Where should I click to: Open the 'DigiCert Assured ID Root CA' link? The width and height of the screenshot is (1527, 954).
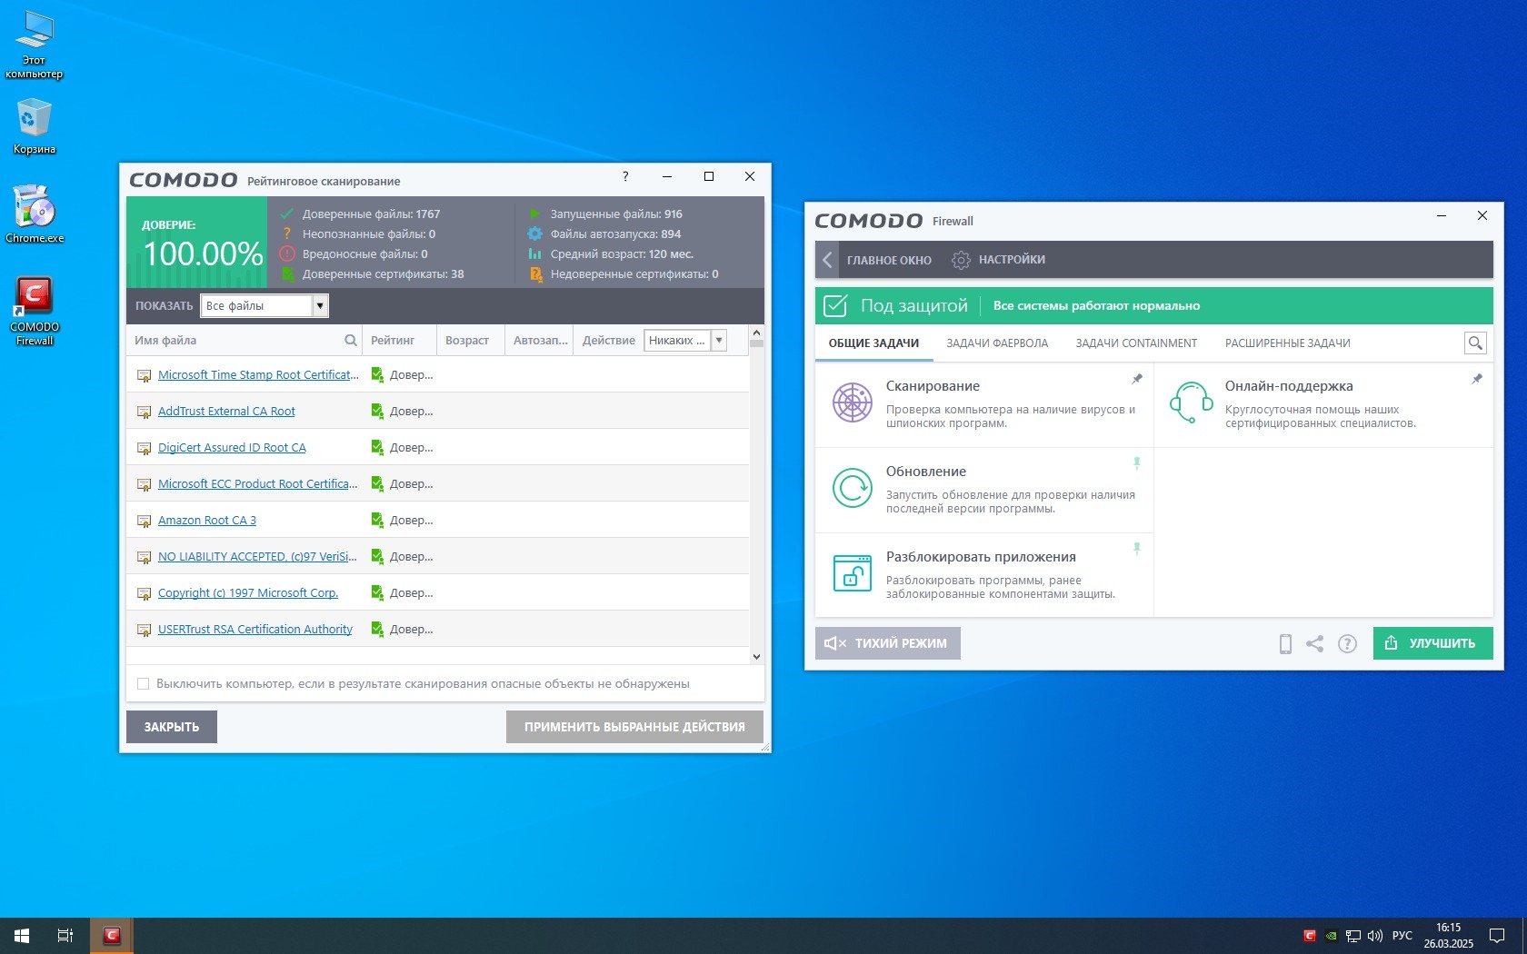(232, 448)
